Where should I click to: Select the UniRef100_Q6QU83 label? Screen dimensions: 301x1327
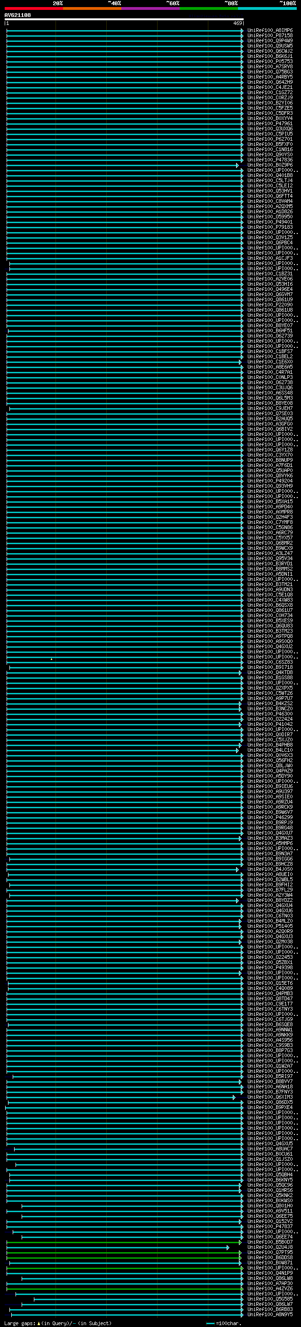(270, 626)
